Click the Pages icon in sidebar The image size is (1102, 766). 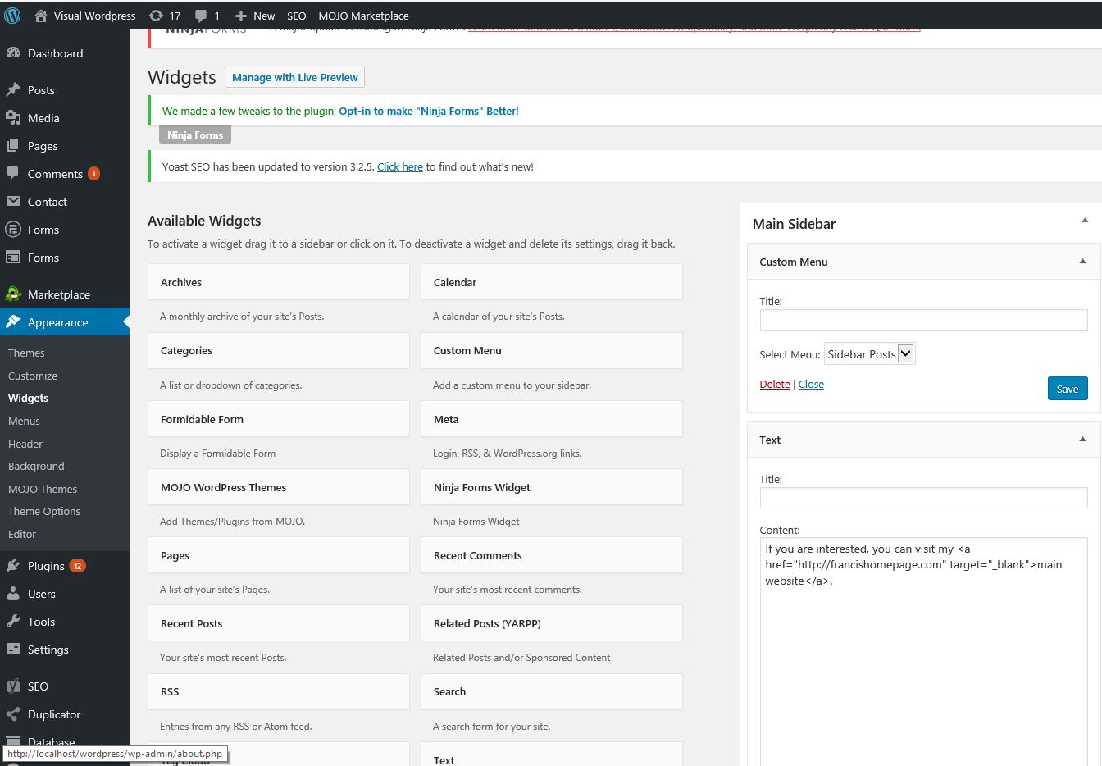coord(13,146)
